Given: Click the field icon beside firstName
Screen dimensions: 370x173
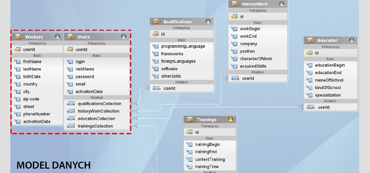Looking at the screenshot, I should tap(18, 62).
